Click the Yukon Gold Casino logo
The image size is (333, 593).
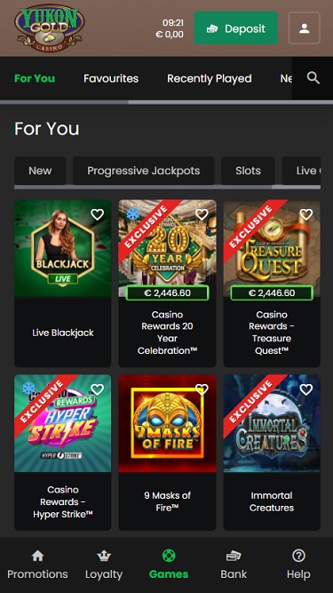tap(50, 28)
